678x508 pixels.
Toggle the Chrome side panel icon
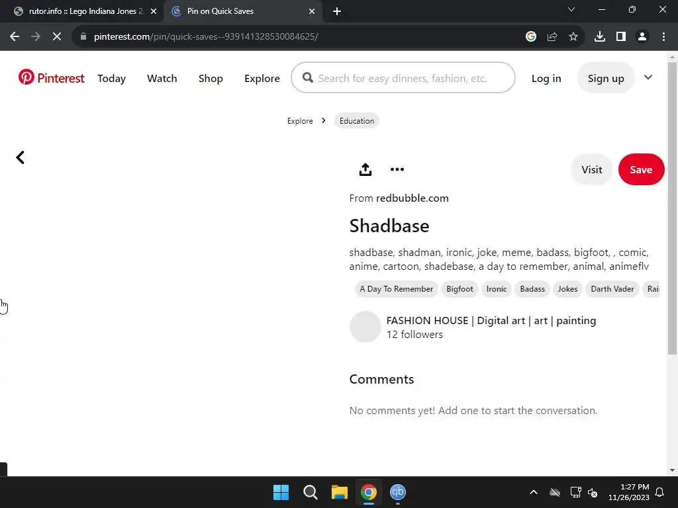click(x=621, y=37)
